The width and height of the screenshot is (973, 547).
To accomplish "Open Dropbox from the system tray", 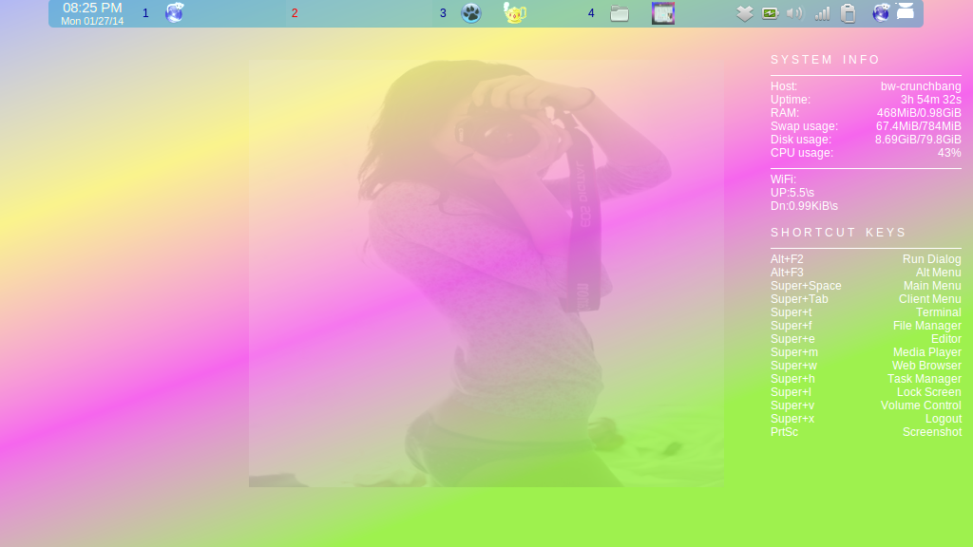I will (x=744, y=13).
